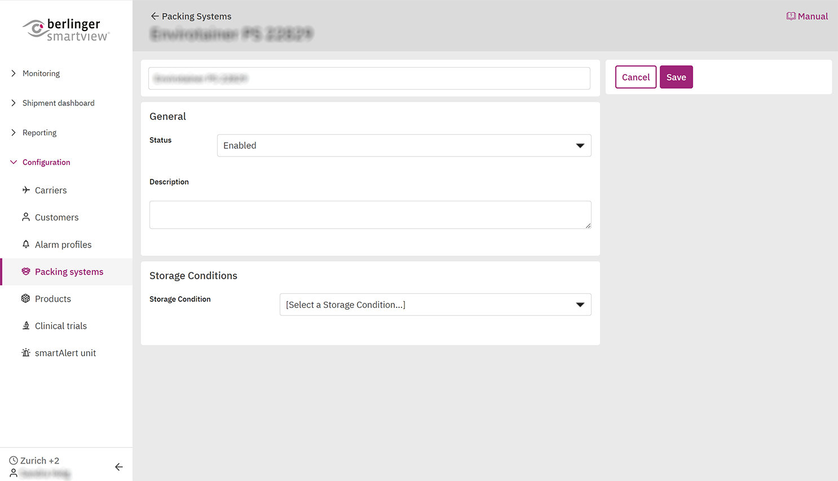This screenshot has height=481, width=838.
Task: Click the Storage Conditions heading
Action: click(193, 276)
